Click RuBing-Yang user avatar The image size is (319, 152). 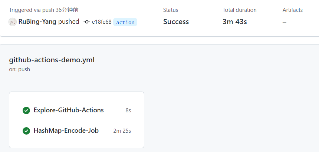click(x=12, y=22)
